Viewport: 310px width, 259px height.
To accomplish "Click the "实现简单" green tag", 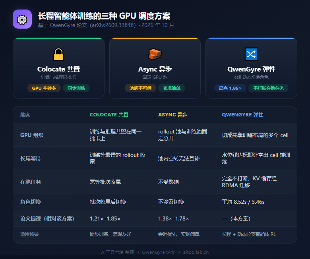I will pyautogui.click(x=172, y=88).
